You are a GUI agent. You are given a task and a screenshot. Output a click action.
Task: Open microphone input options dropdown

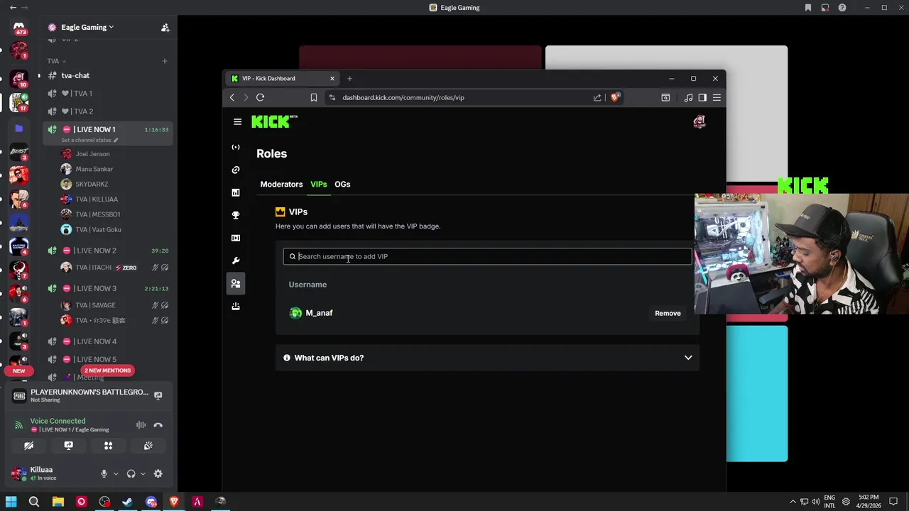point(116,473)
